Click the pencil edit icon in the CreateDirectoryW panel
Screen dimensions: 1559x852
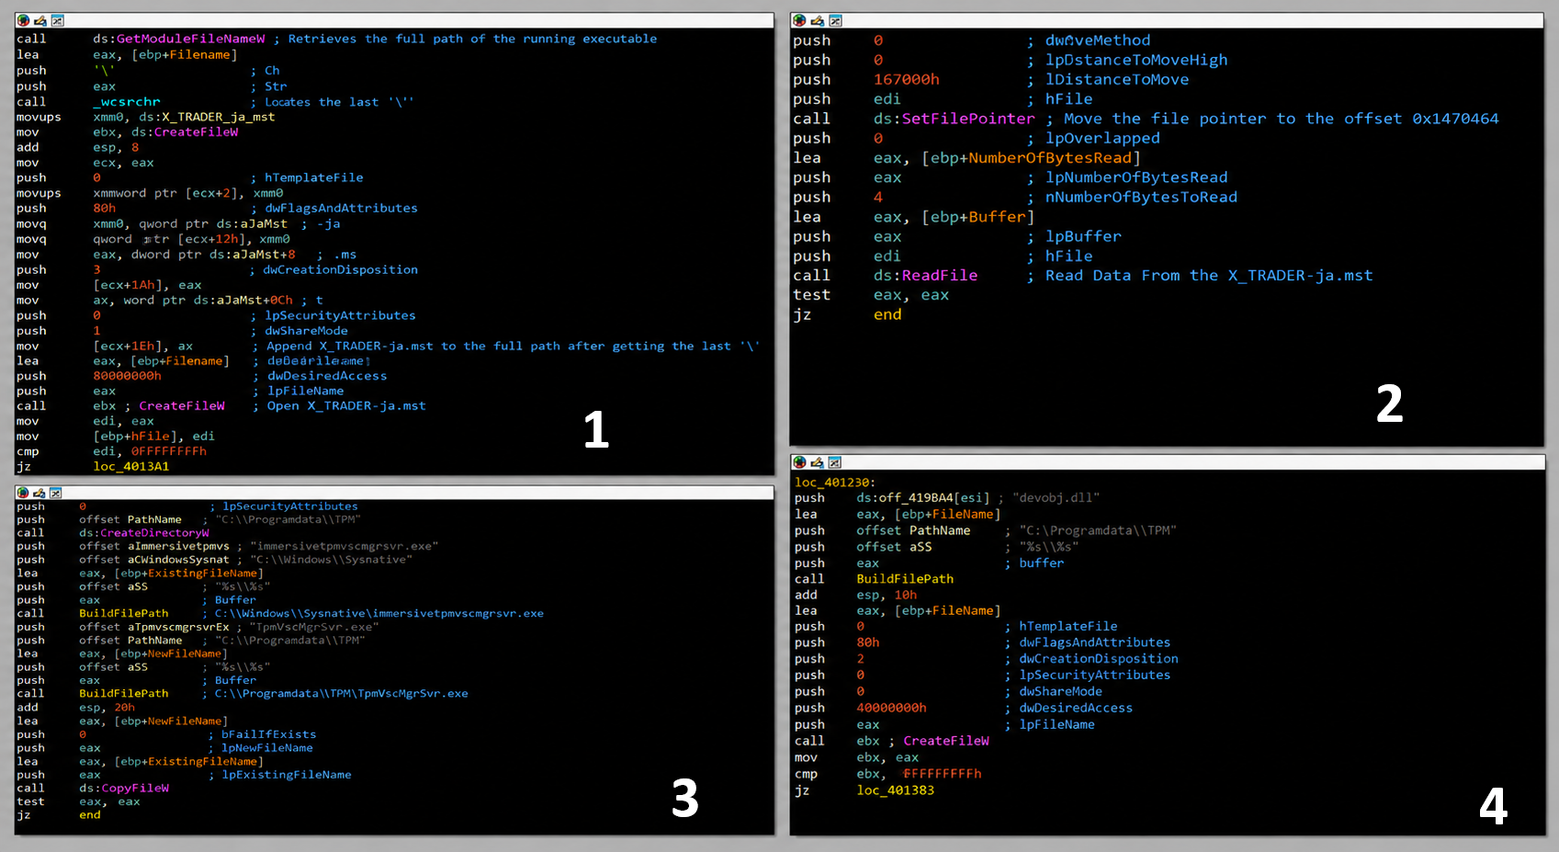40,493
